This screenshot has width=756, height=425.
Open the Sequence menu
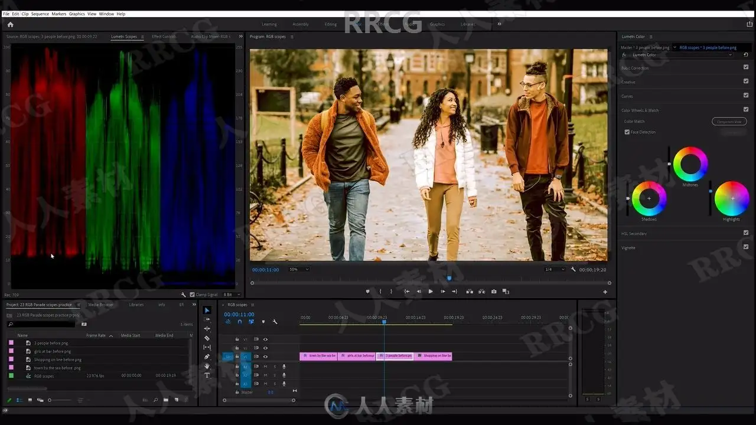point(40,14)
